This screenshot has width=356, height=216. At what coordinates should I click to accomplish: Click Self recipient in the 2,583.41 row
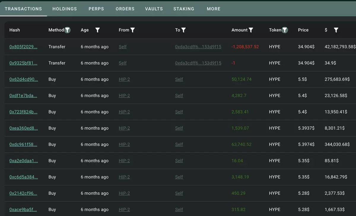point(179,112)
